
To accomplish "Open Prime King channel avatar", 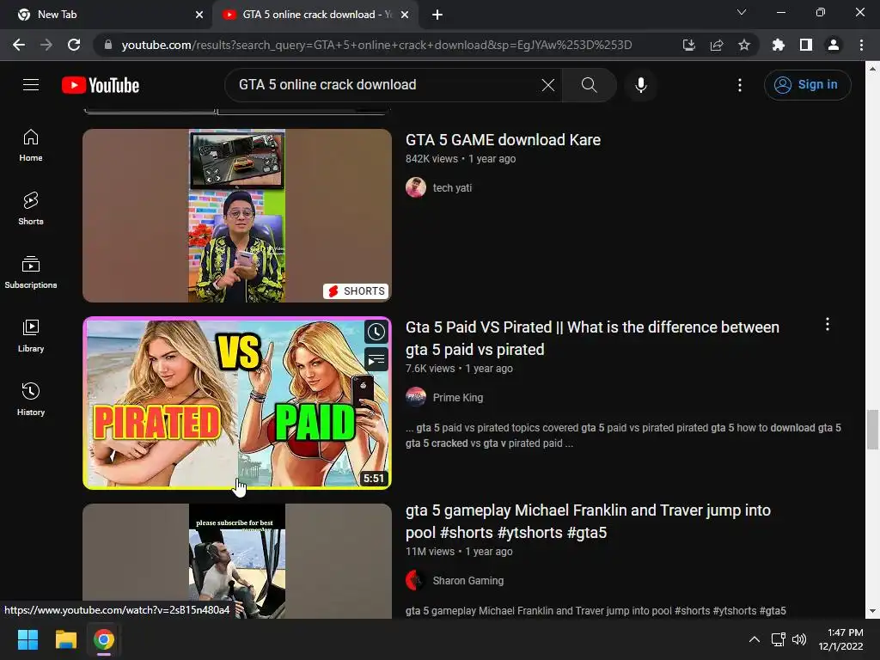I will click(416, 397).
